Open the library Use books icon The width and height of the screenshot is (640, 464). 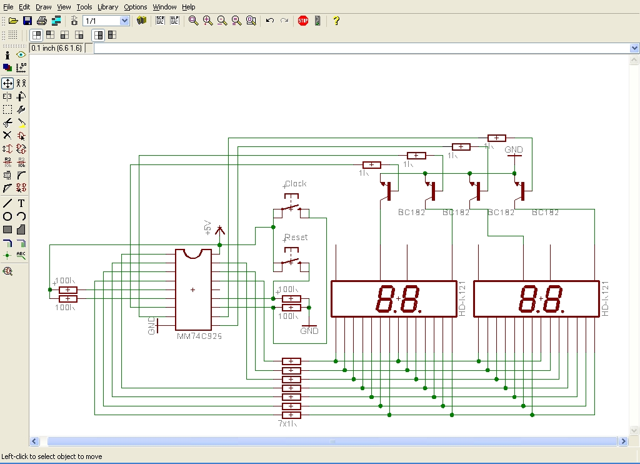[142, 21]
